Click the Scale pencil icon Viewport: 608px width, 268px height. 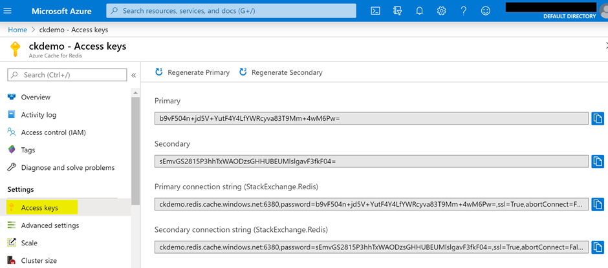click(x=12, y=243)
